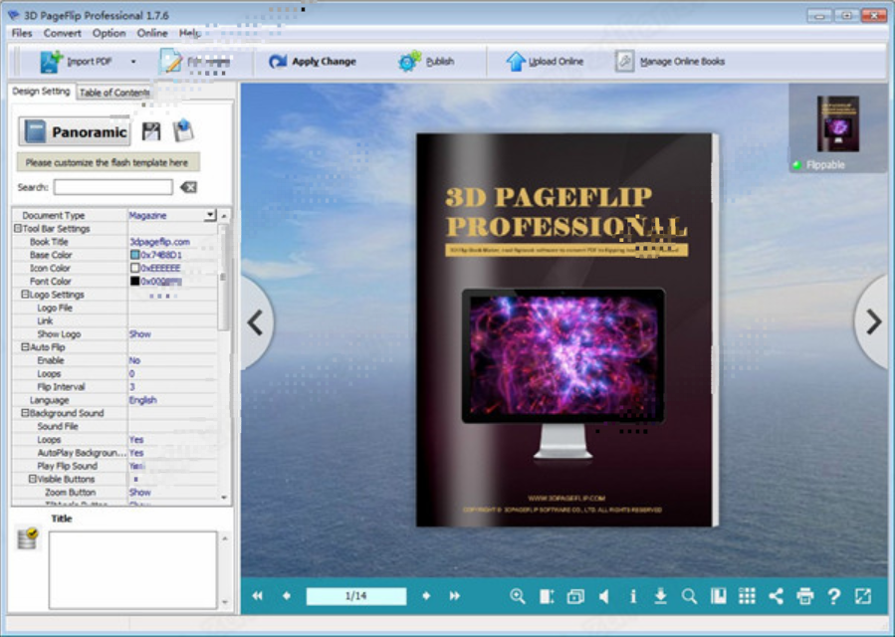Viewport: 895px width, 637px height.
Task: Click the share icon
Action: (776, 596)
